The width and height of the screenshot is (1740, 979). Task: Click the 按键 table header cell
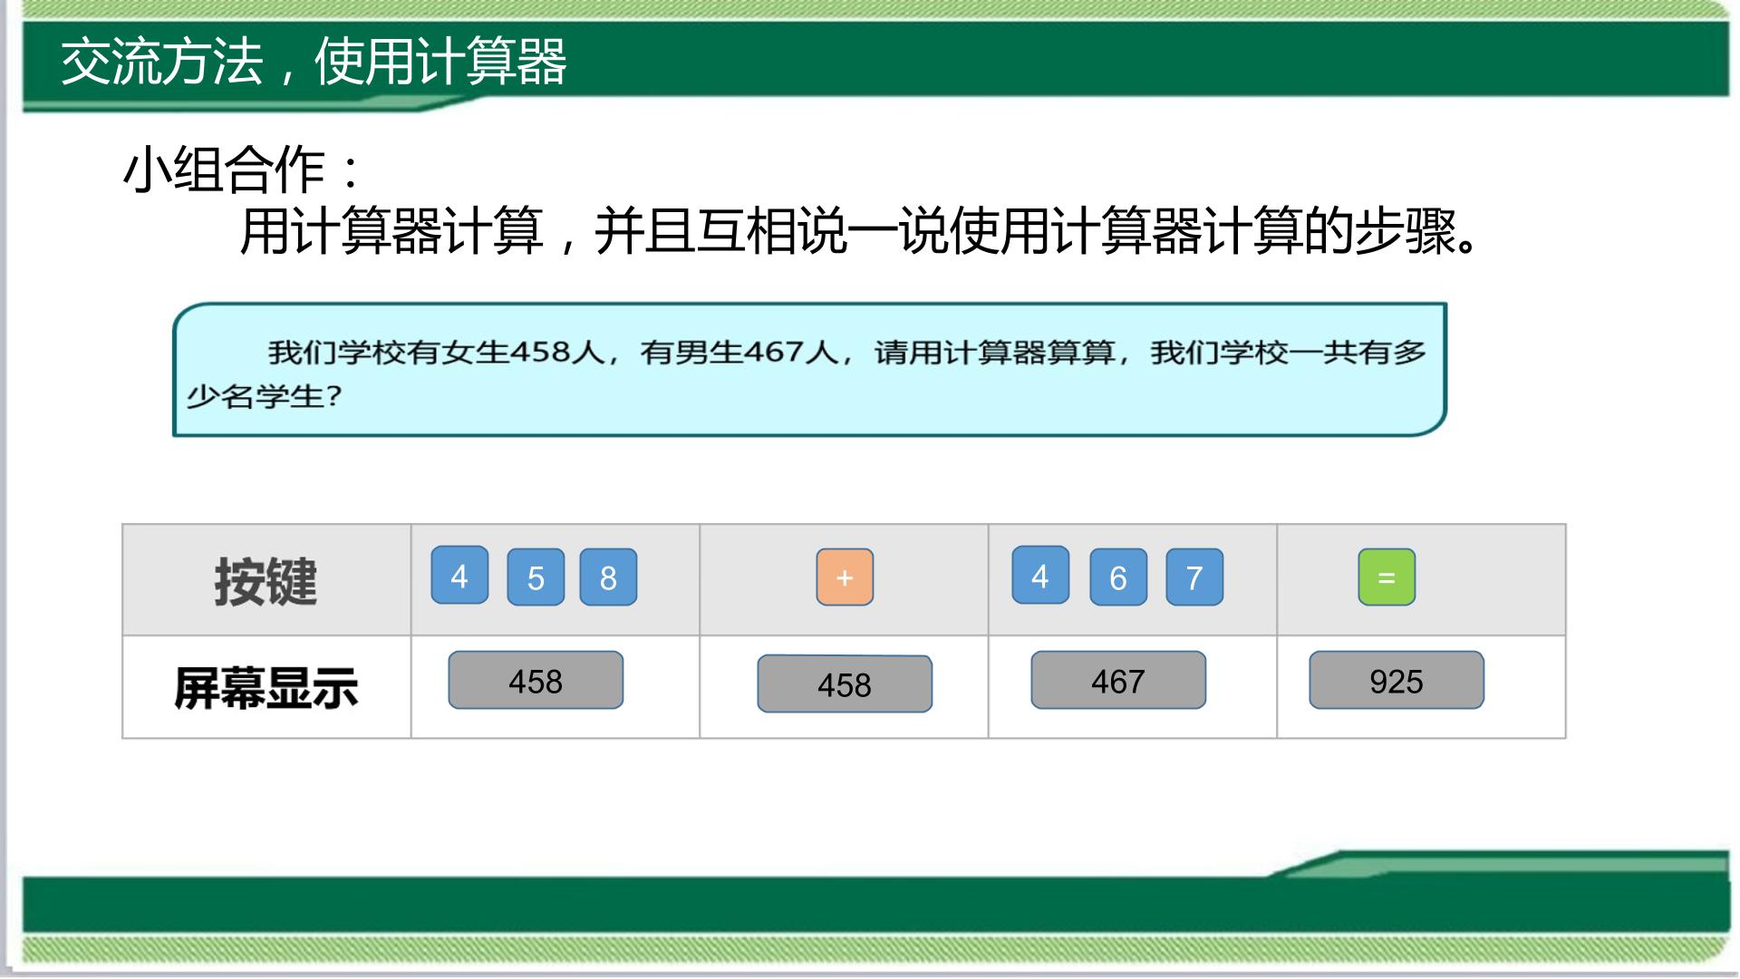(266, 580)
